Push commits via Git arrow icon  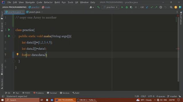pyautogui.click(x=156, y=7)
